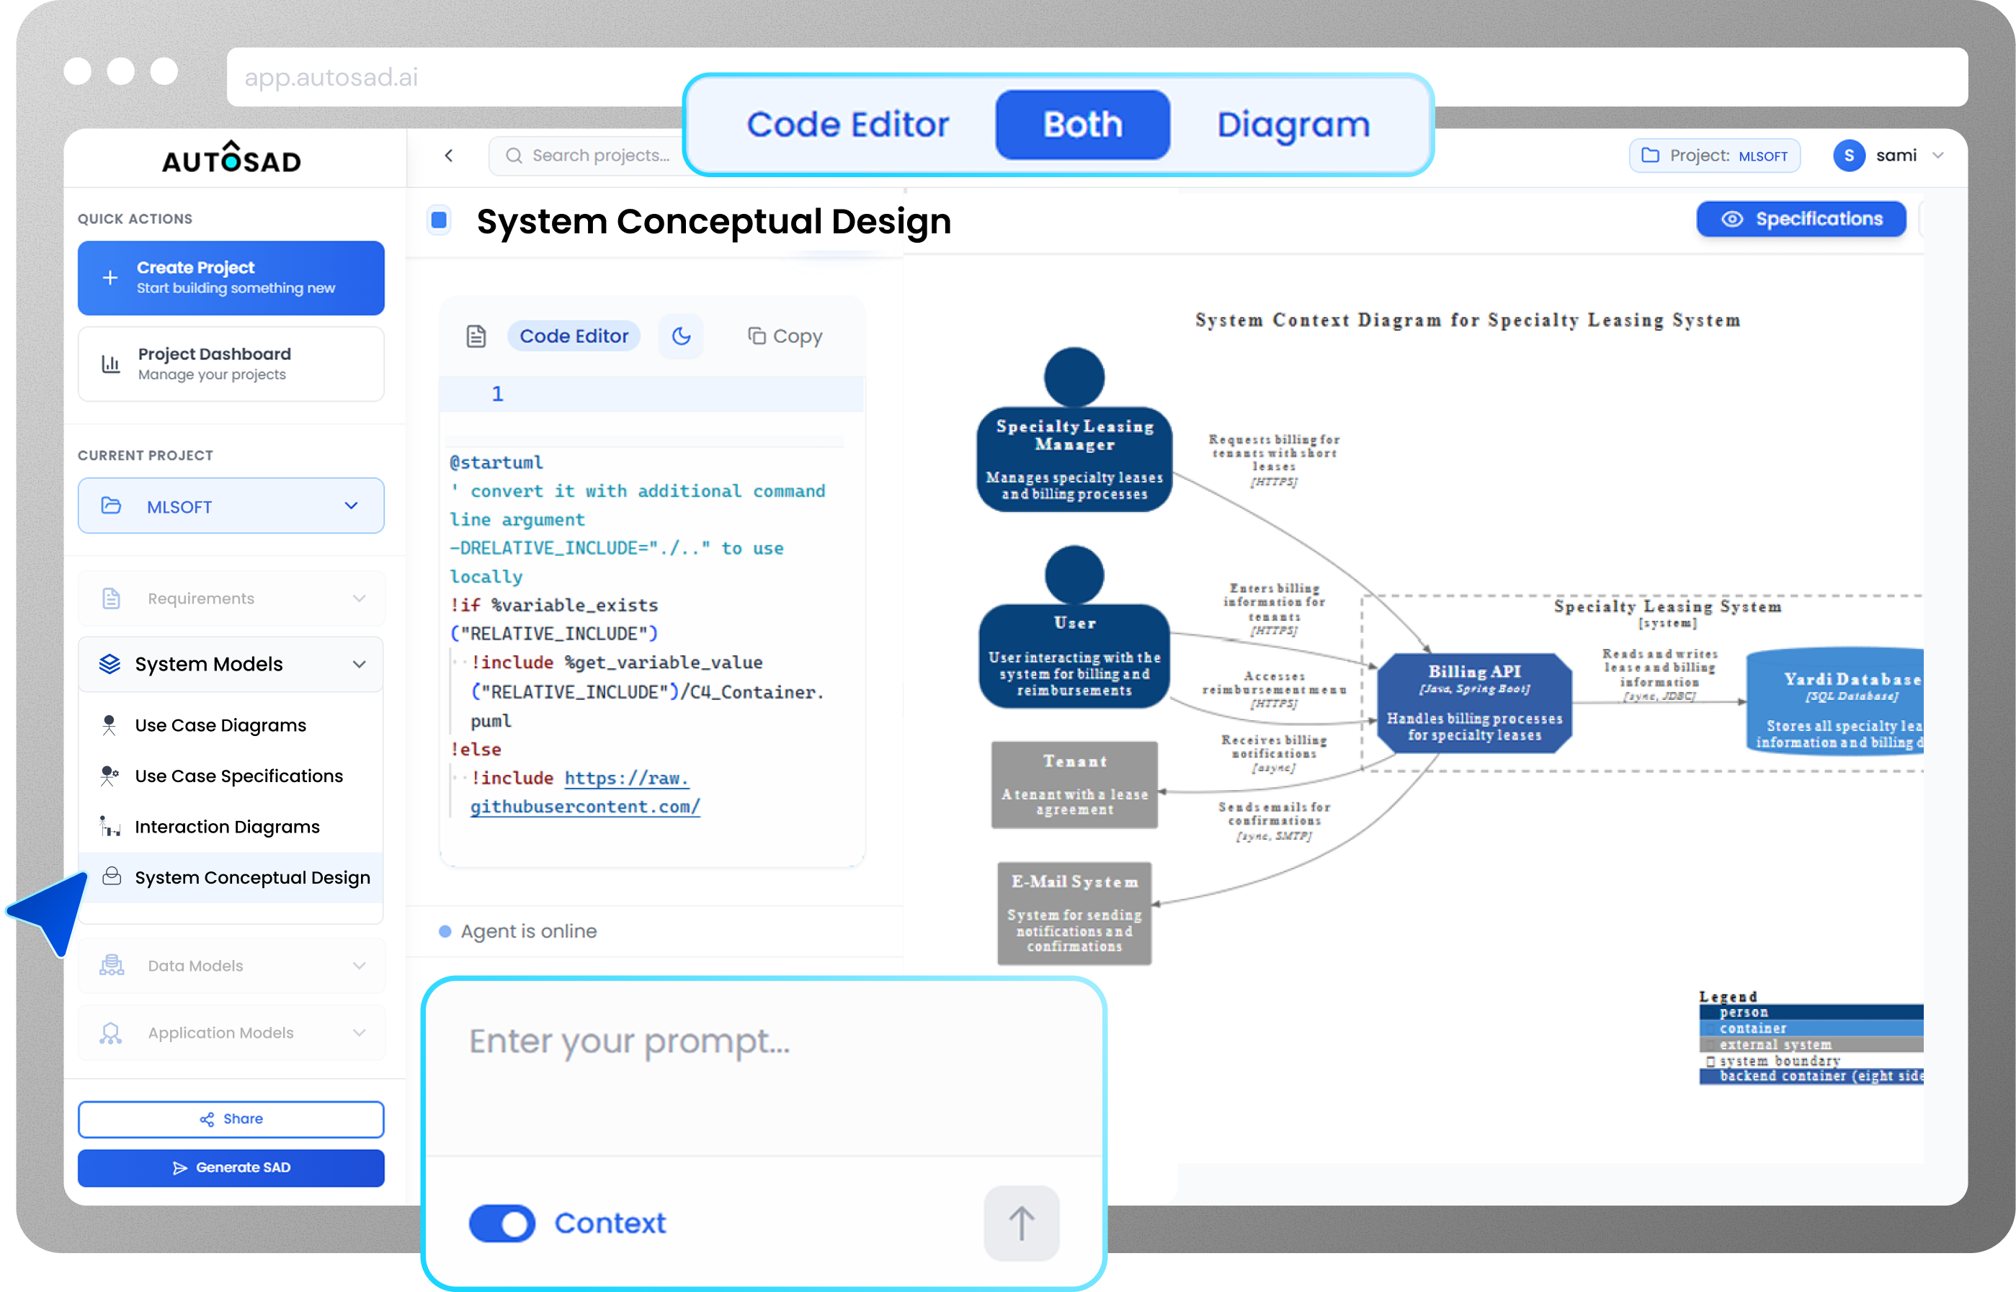Viewport: 2016px width, 1292px height.
Task: Open the MLSOFT project dropdown
Action: pyautogui.click(x=231, y=506)
